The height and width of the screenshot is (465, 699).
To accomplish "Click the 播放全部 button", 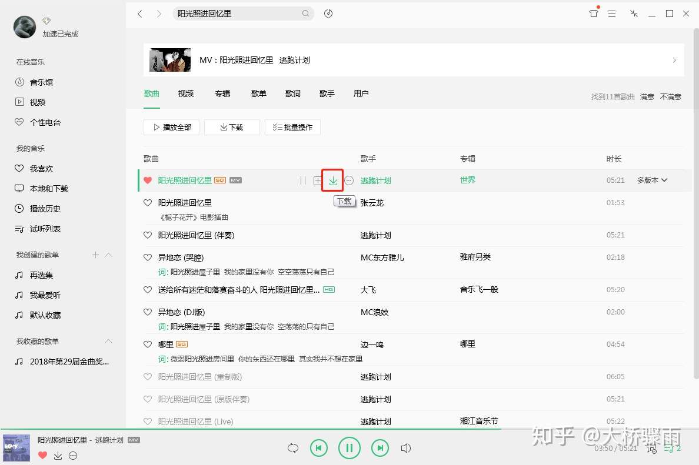I will click(x=172, y=128).
